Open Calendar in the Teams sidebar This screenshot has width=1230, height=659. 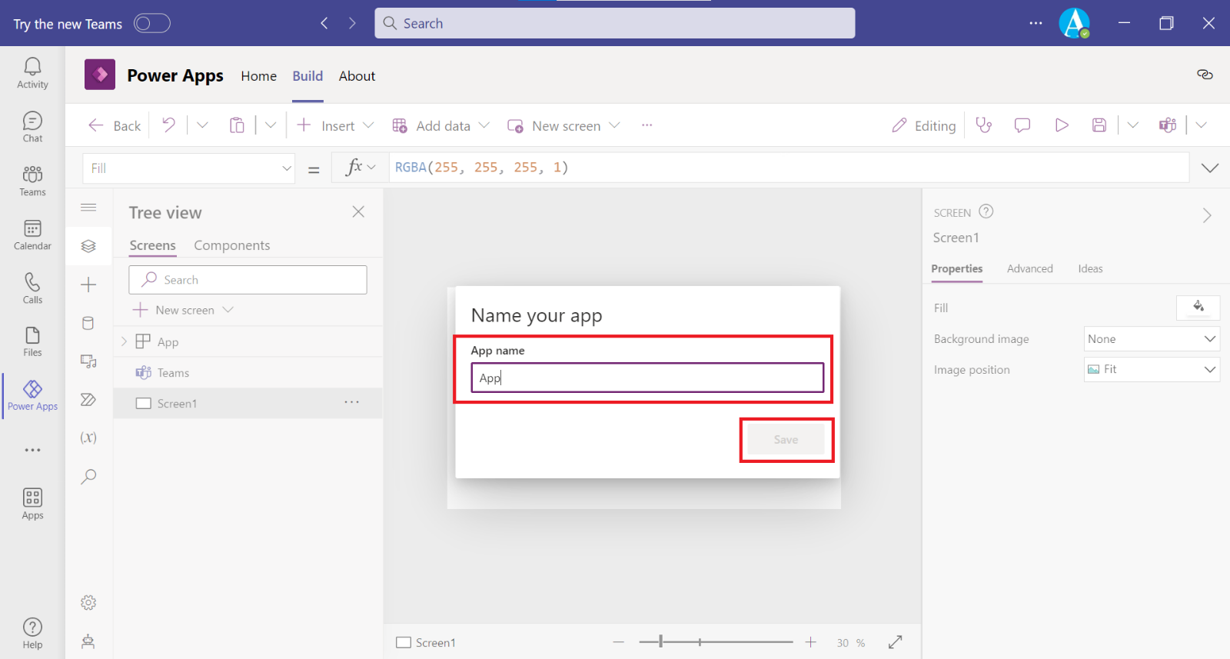32,235
